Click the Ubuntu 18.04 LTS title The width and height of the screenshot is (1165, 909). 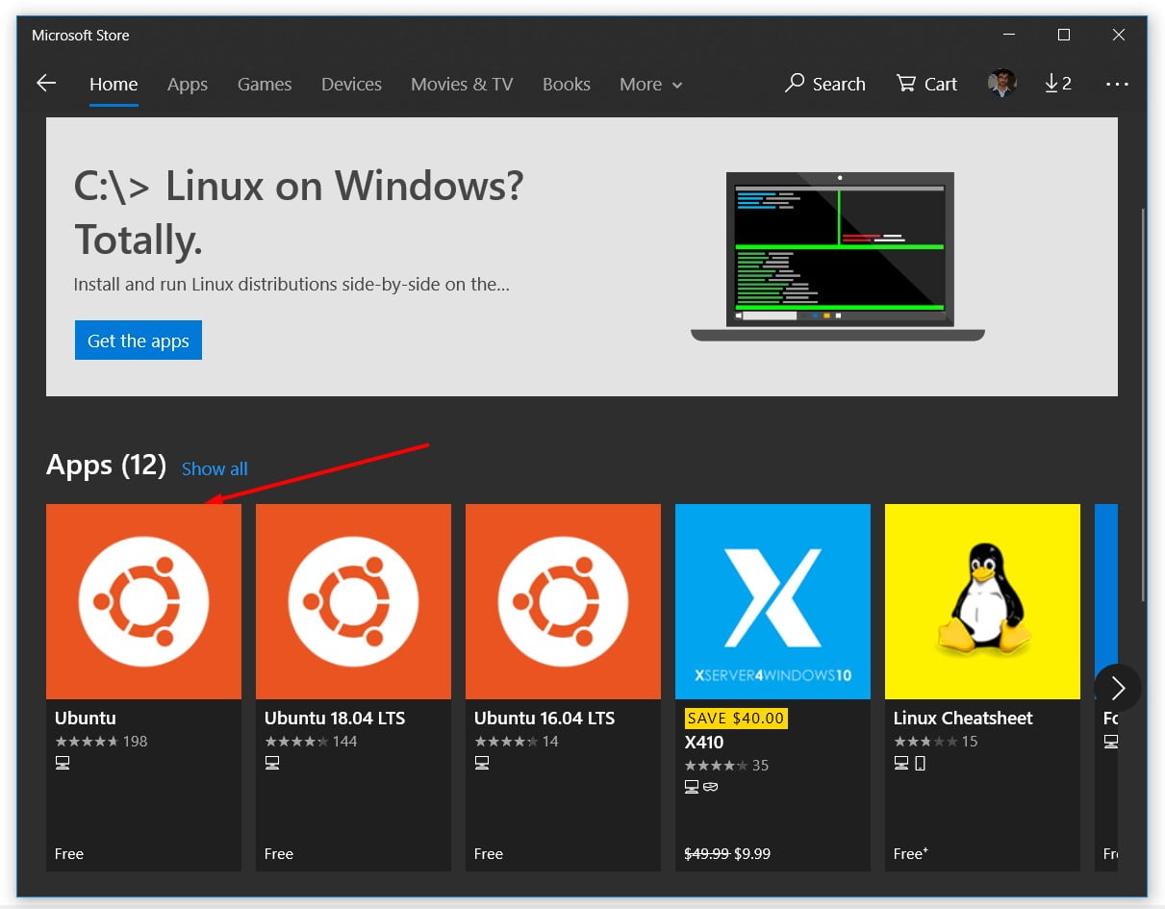[335, 718]
